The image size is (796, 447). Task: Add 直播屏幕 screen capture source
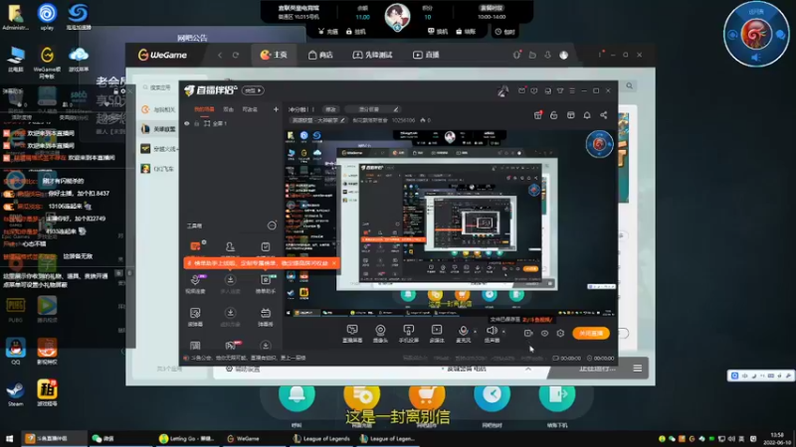tap(352, 334)
